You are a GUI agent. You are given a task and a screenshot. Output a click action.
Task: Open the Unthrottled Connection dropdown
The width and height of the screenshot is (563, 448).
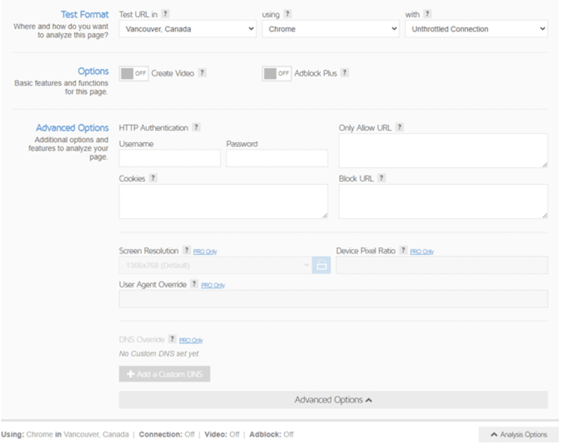[477, 29]
